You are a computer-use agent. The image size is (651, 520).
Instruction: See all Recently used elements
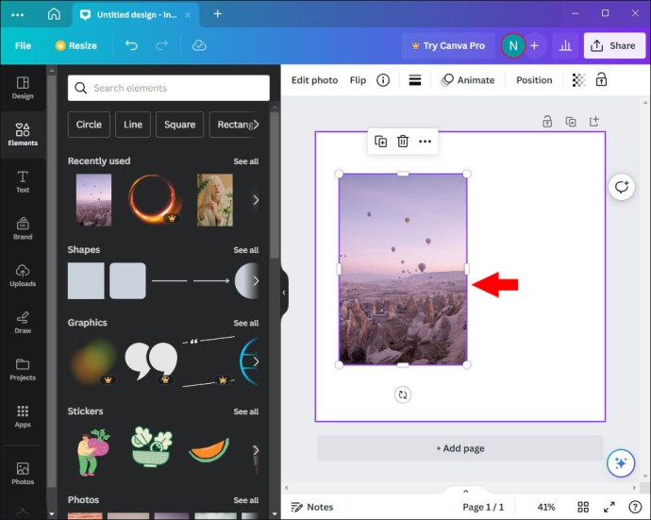[x=246, y=161]
